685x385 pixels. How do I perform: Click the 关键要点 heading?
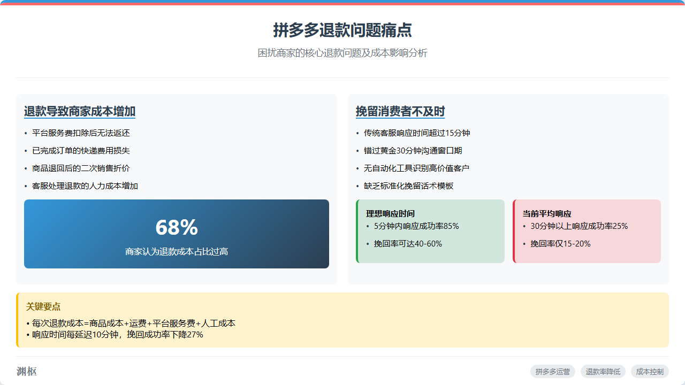pos(43,306)
